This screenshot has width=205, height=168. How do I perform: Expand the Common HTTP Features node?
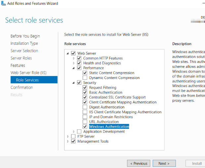tap(74, 58)
